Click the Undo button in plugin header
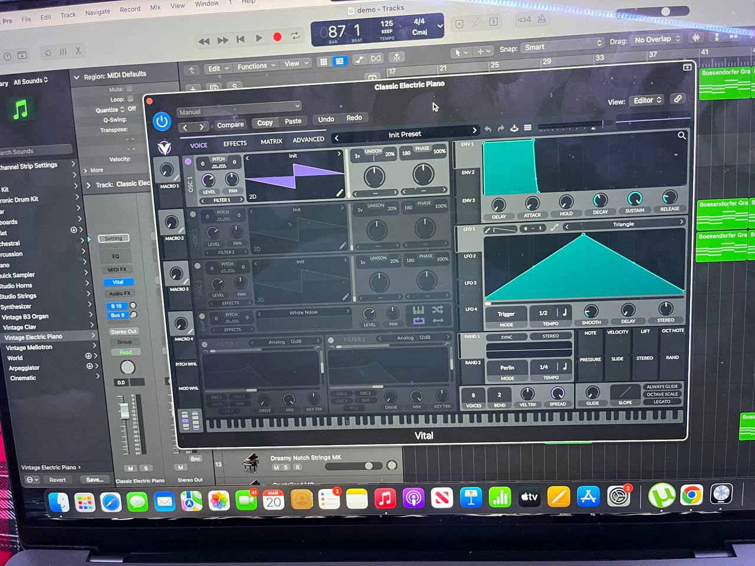Viewport: 755px width, 566px height. (326, 119)
